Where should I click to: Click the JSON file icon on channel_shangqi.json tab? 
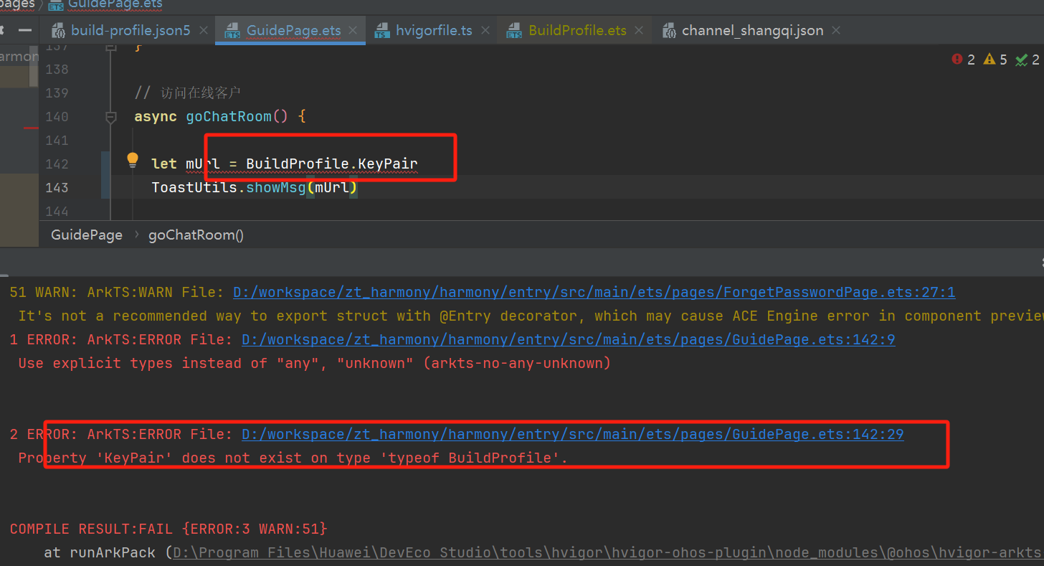[668, 31]
